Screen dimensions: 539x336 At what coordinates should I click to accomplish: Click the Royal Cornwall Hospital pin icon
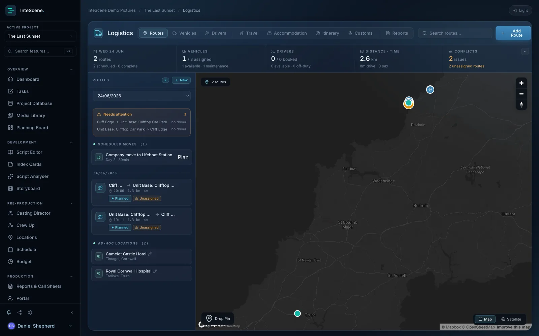point(99,274)
